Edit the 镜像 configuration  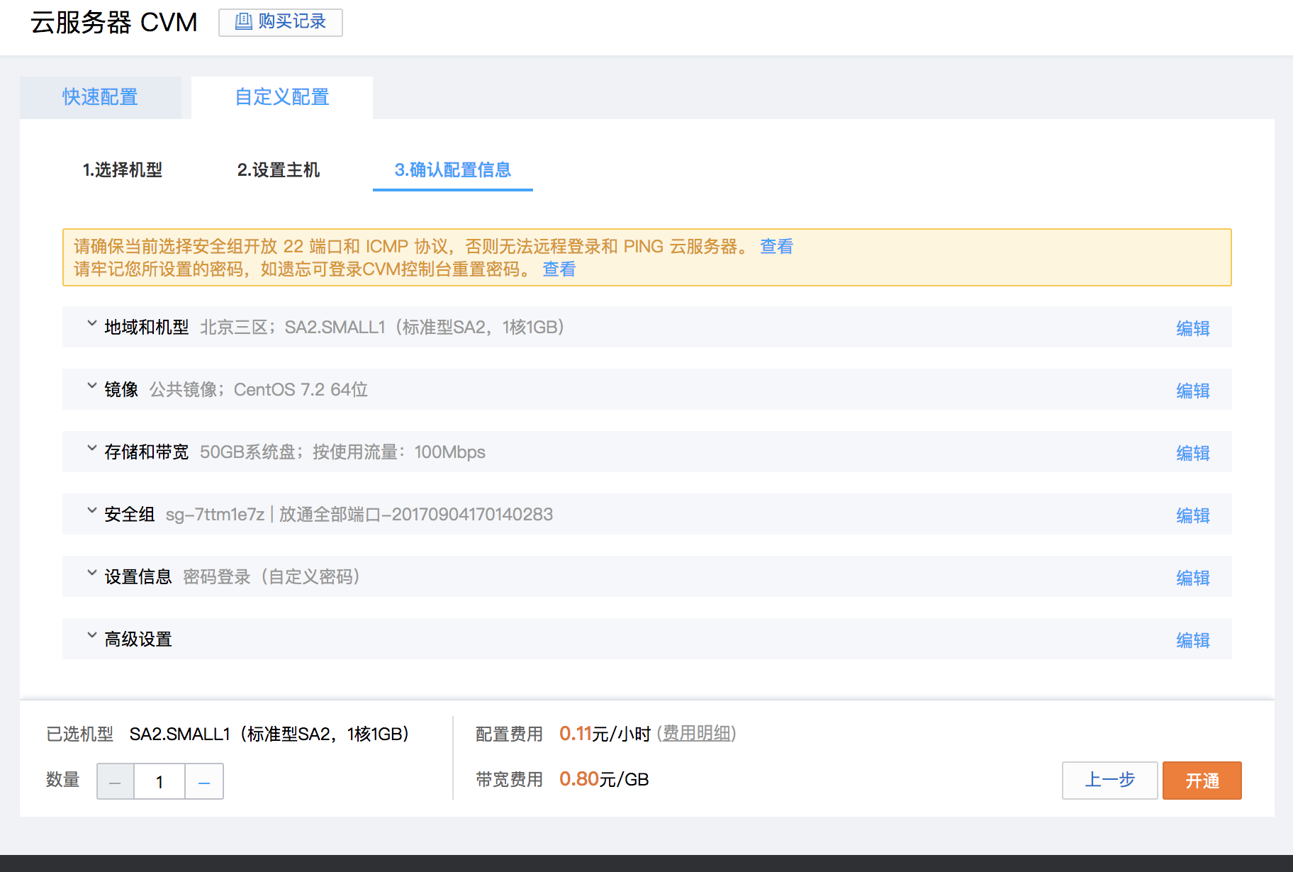click(x=1193, y=391)
